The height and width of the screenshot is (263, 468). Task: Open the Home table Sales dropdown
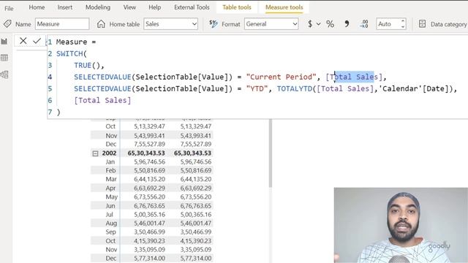(171, 24)
